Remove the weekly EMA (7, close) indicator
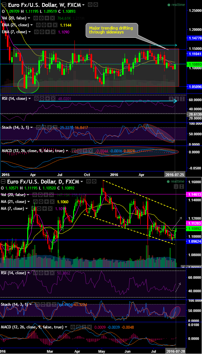 pyautogui.click(x=52, y=32)
